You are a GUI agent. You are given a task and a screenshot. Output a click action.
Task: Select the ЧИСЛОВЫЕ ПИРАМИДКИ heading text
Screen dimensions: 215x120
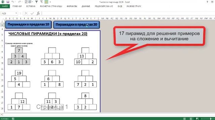pyautogui.click(x=48, y=34)
